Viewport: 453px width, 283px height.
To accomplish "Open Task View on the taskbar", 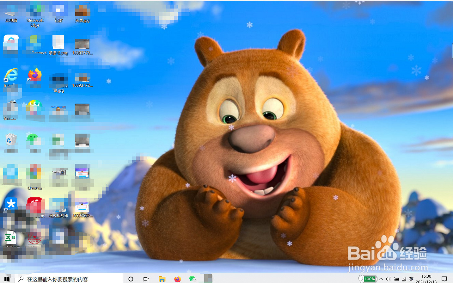I will pos(146,279).
